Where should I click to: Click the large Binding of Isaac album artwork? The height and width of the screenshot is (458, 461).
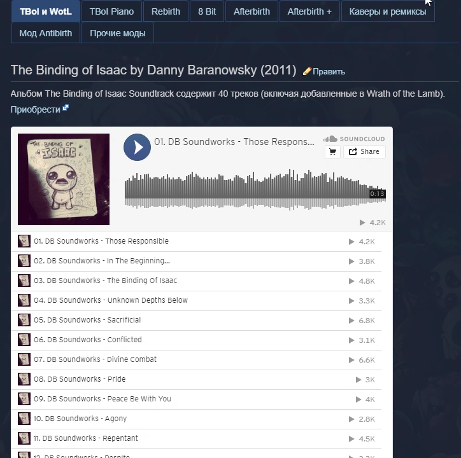(64, 179)
